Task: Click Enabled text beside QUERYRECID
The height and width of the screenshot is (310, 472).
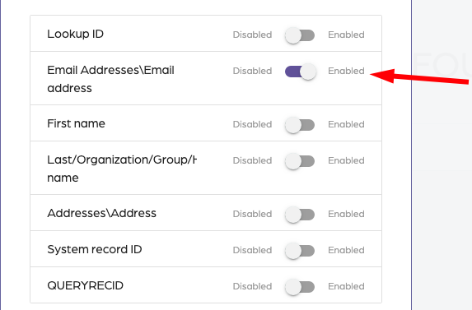Action: [x=346, y=286]
